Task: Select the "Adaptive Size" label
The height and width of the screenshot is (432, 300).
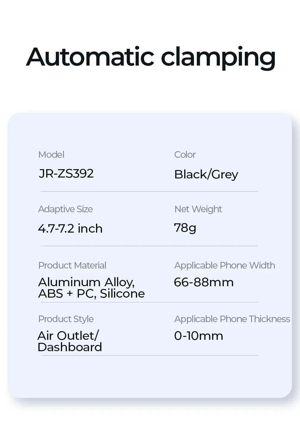Action: click(x=65, y=209)
